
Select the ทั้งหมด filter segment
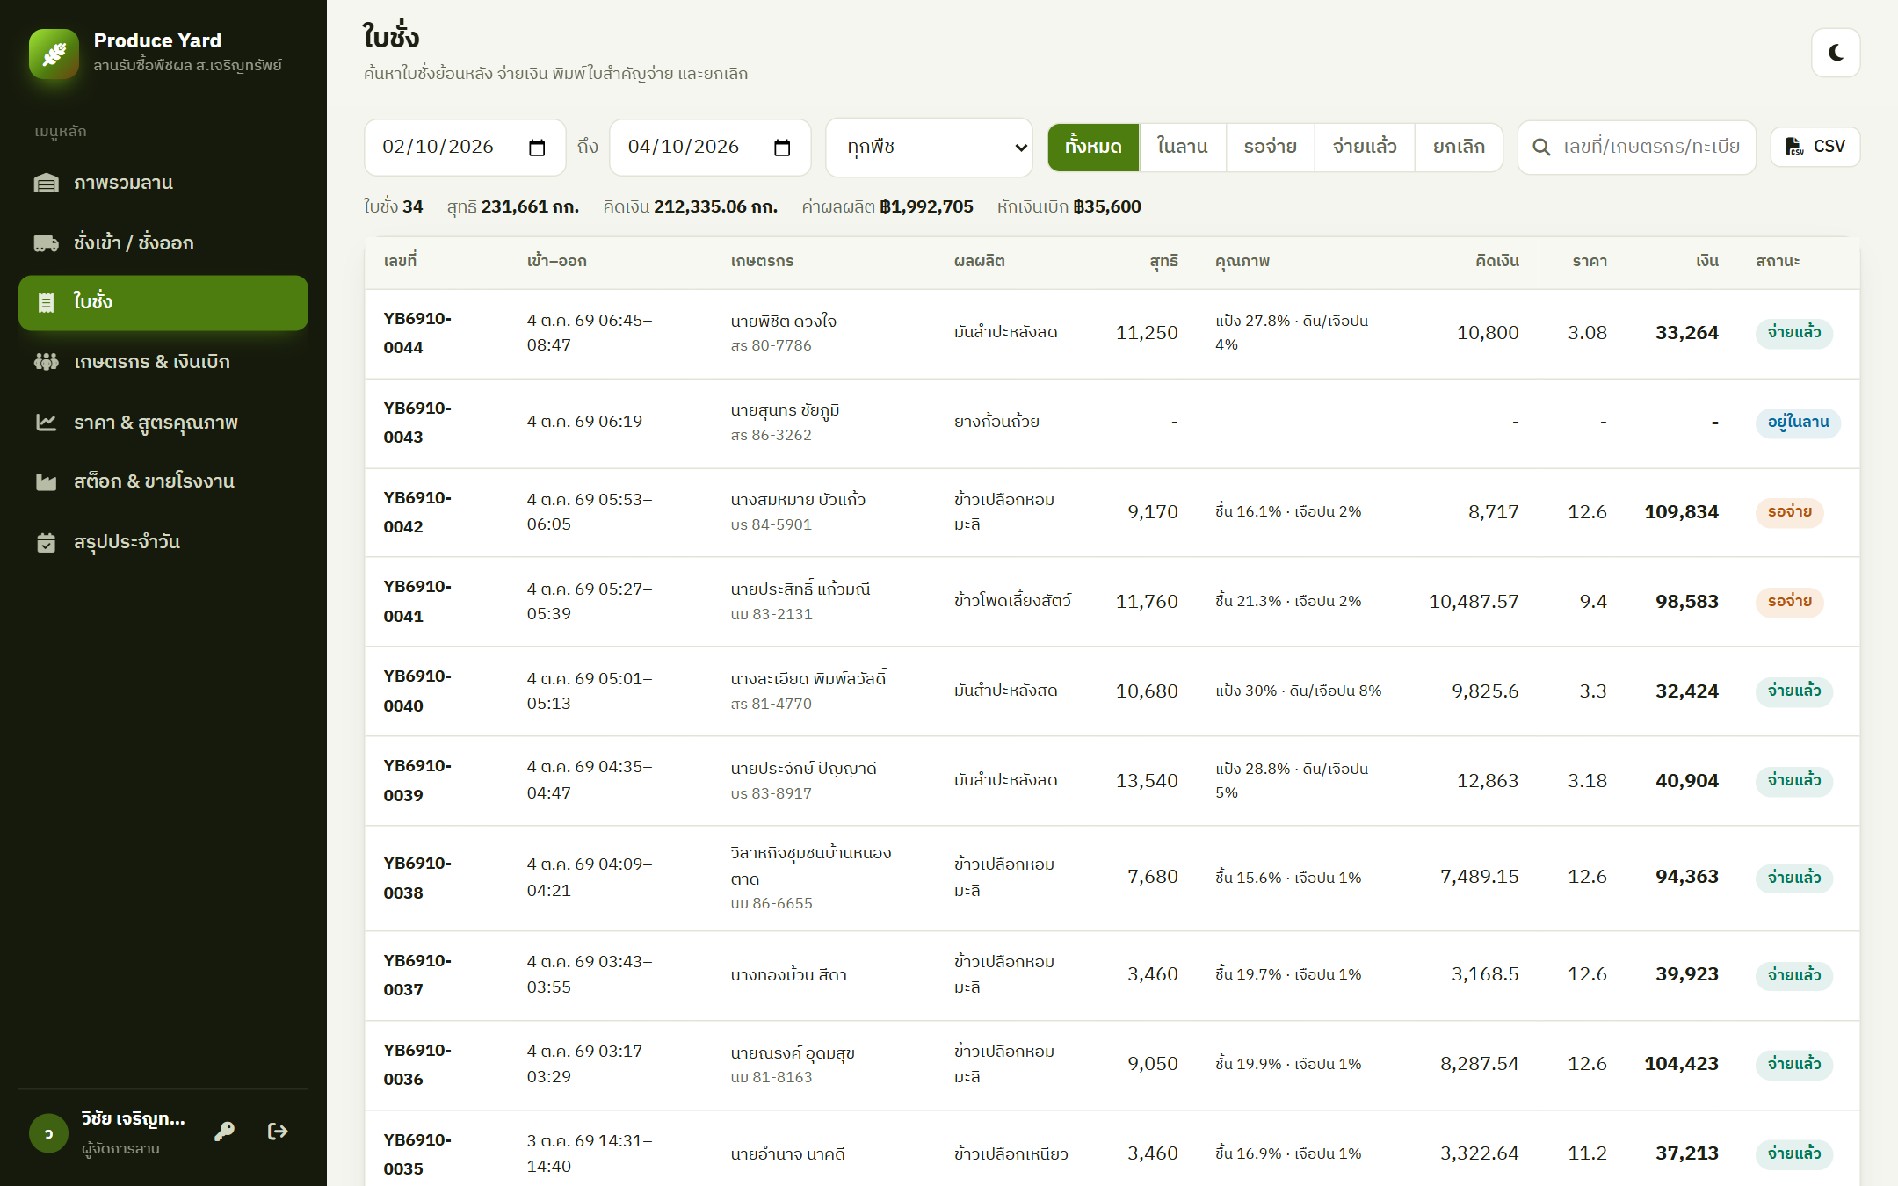1093,147
